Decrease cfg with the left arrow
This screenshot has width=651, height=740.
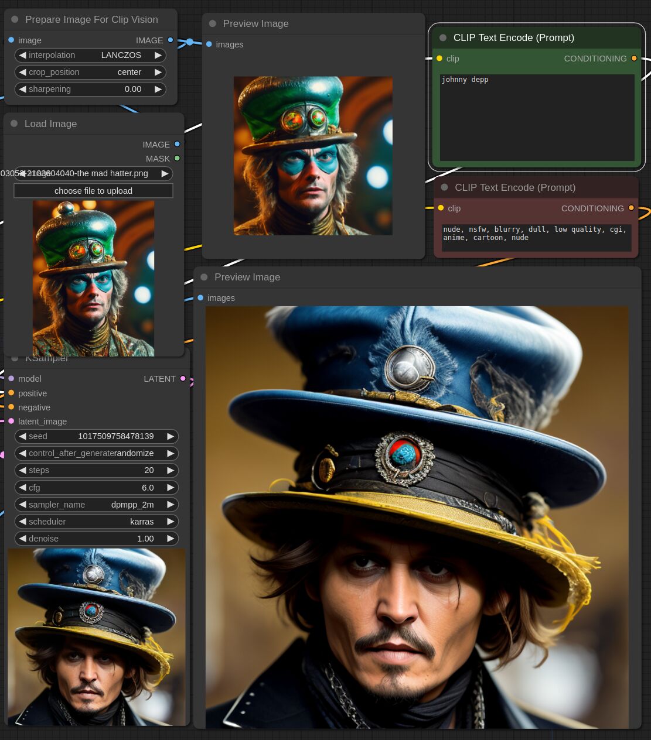click(22, 487)
